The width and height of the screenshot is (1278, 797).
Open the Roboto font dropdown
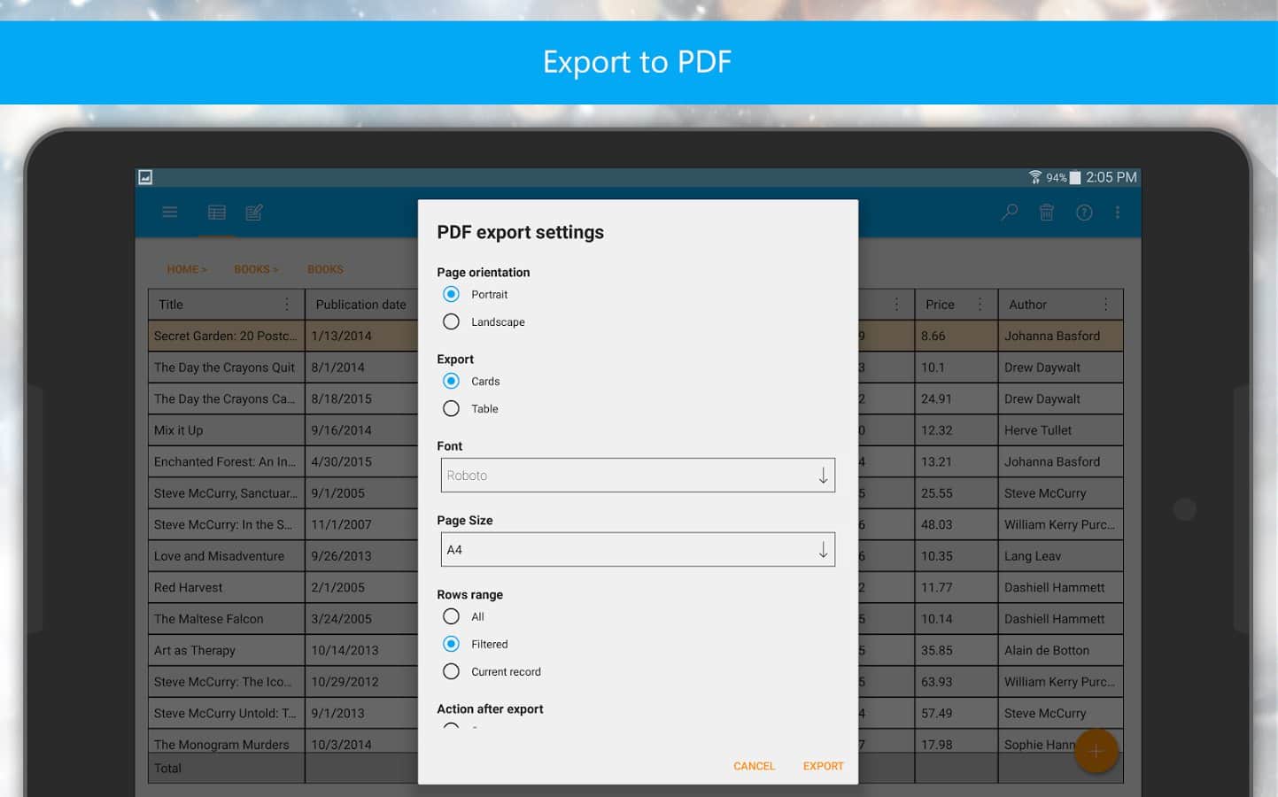pyautogui.click(x=638, y=476)
